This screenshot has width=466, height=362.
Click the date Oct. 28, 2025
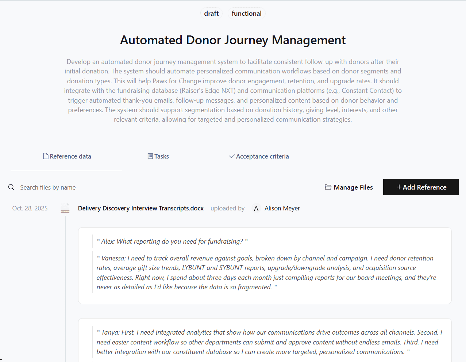30,208
